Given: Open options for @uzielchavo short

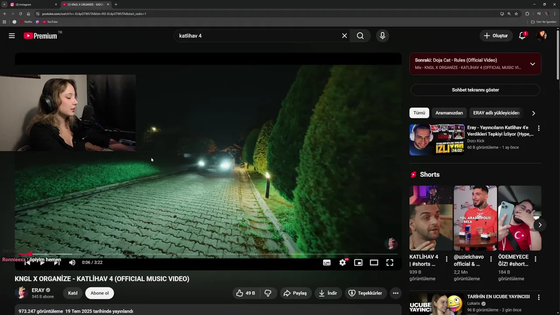Looking at the screenshot, I should [x=491, y=259].
